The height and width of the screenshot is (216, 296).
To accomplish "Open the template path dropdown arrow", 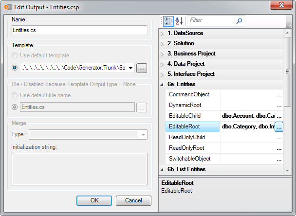I will click(130, 68).
